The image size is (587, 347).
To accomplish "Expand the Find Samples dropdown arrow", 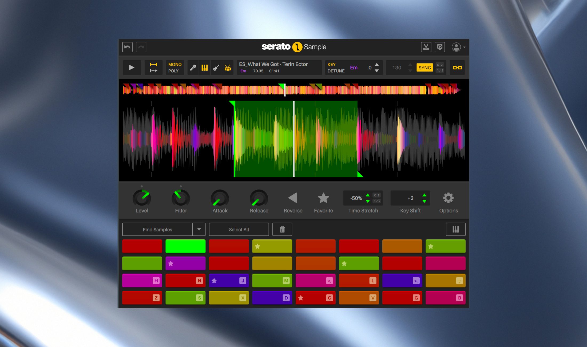I will [199, 229].
